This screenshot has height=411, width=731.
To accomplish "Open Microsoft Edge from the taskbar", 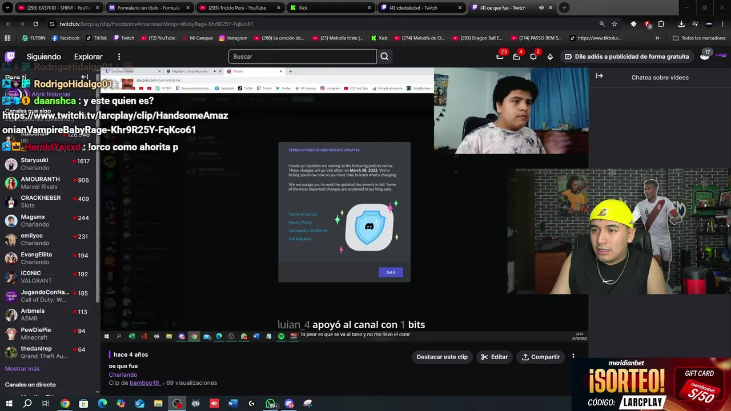I will click(102, 404).
